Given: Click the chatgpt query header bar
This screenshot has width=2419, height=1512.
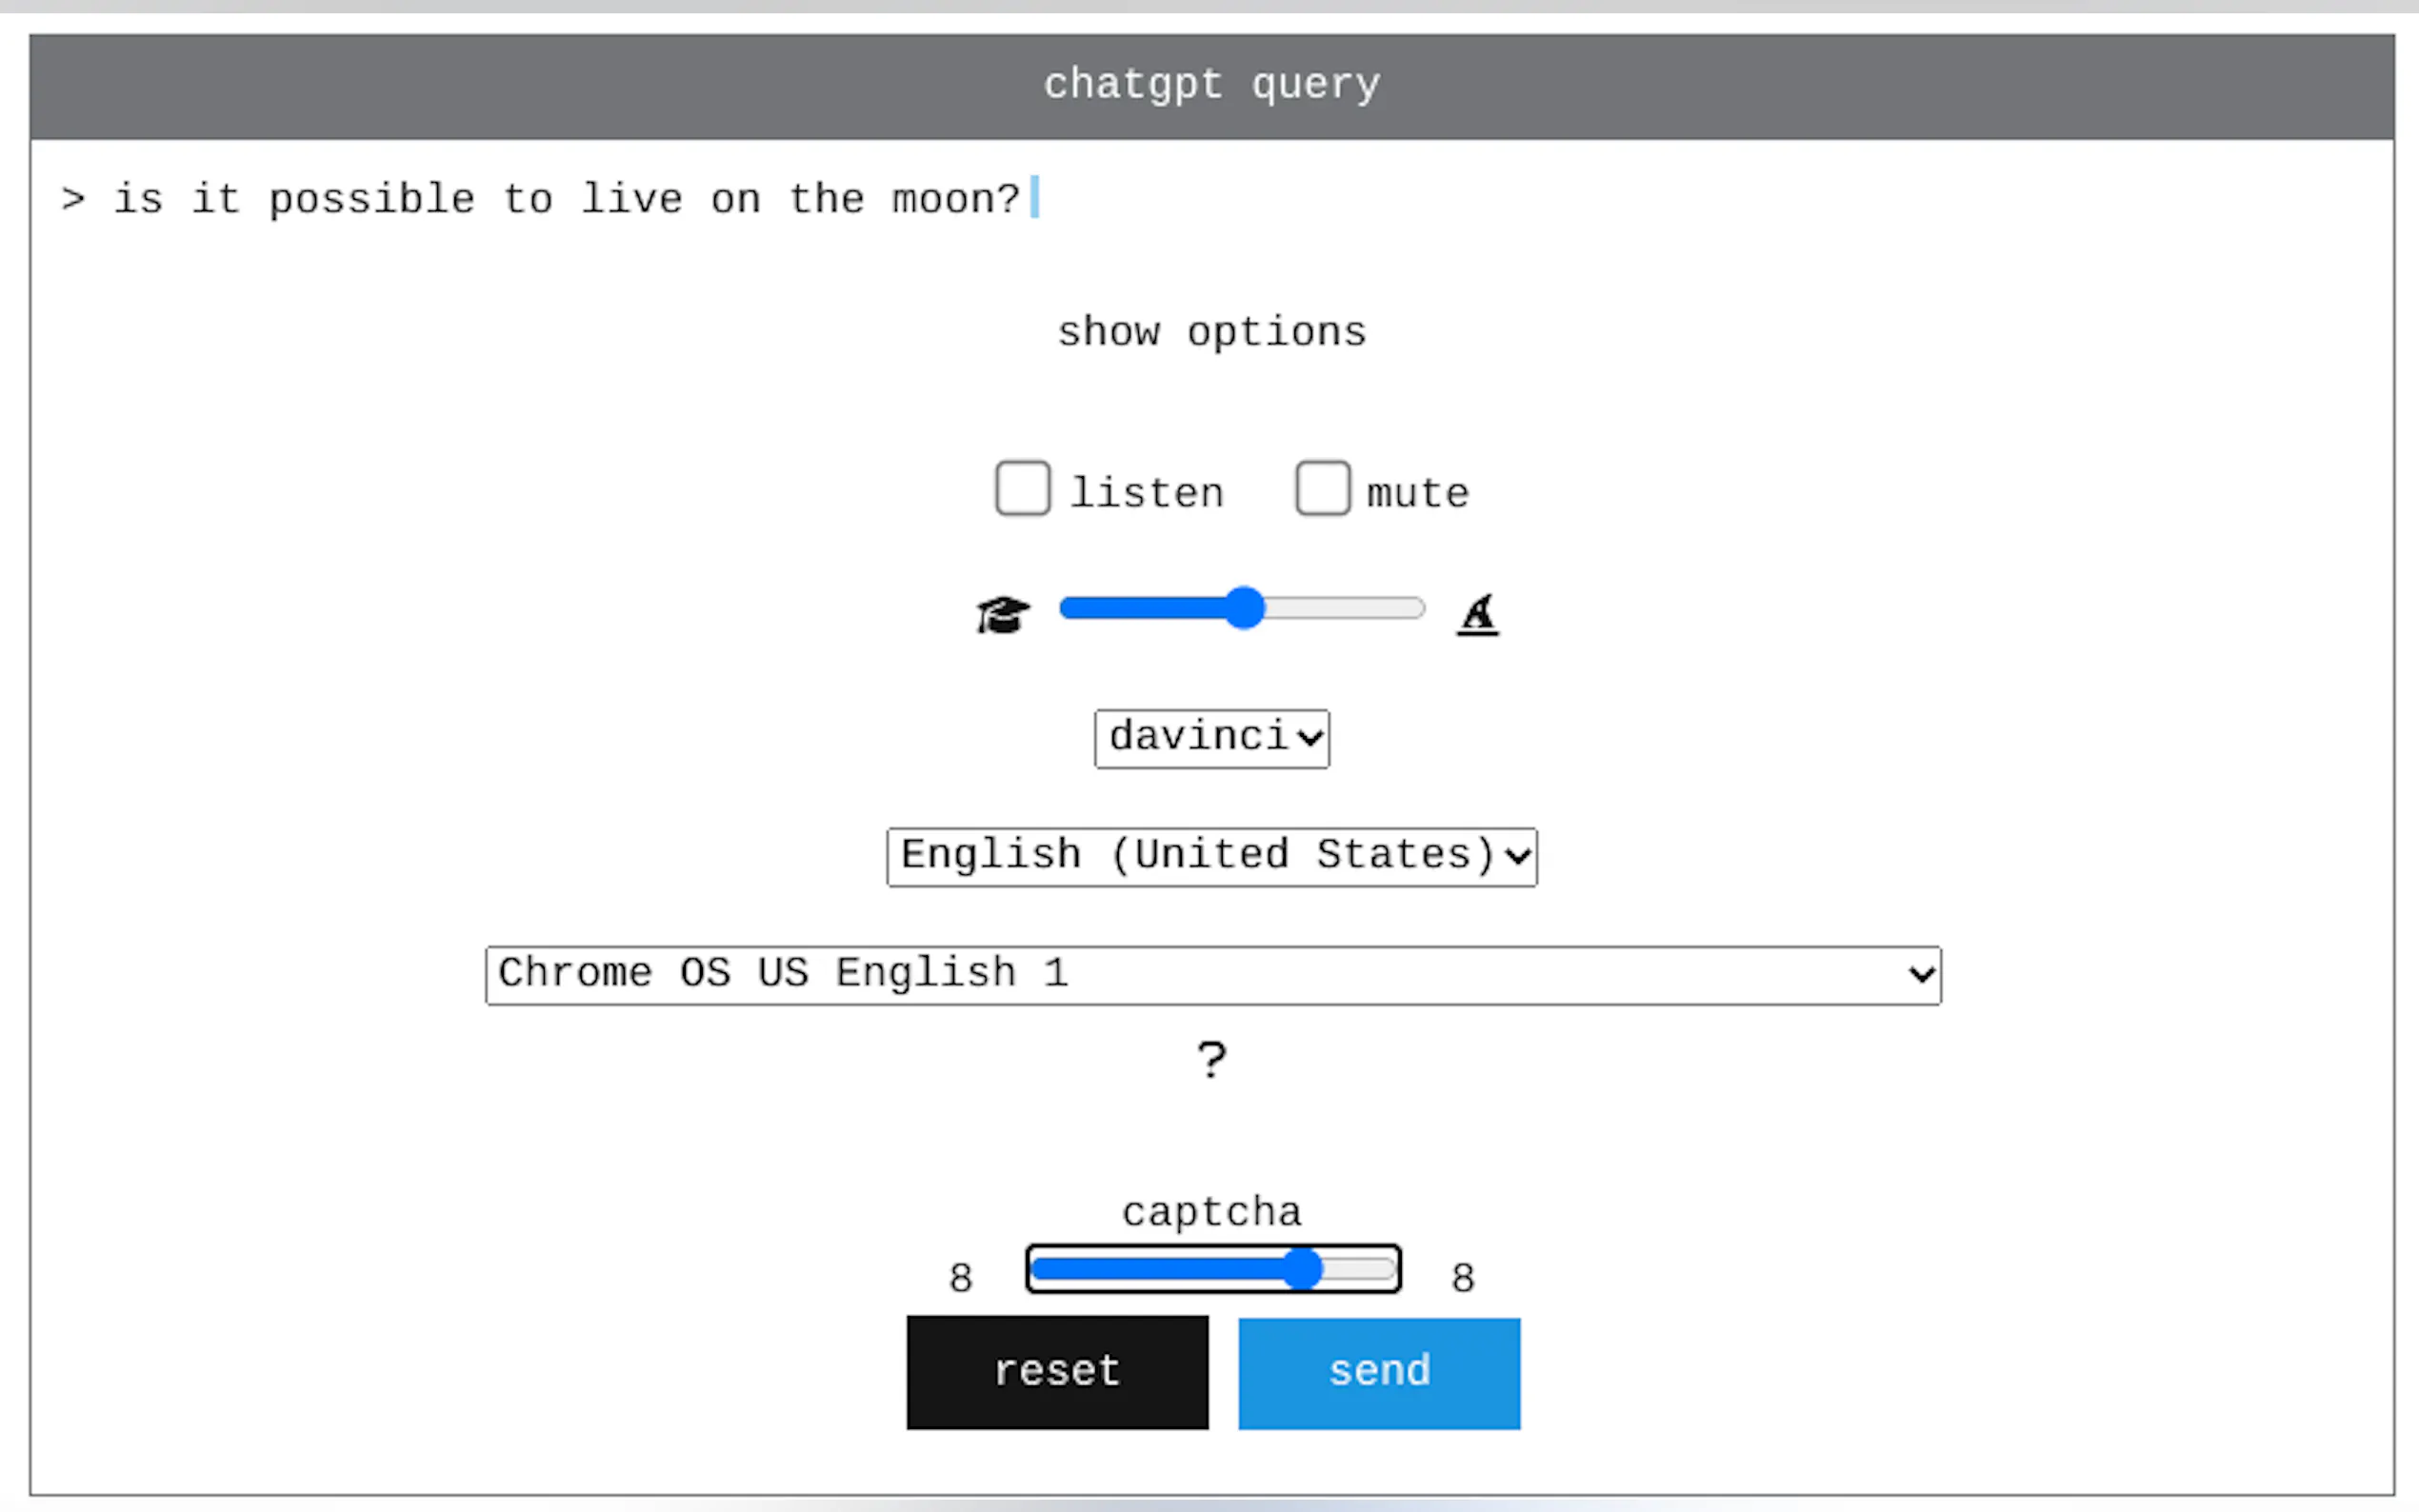Looking at the screenshot, I should [x=1211, y=86].
